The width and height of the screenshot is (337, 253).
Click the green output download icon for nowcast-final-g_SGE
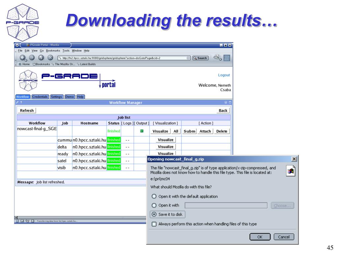142,131
